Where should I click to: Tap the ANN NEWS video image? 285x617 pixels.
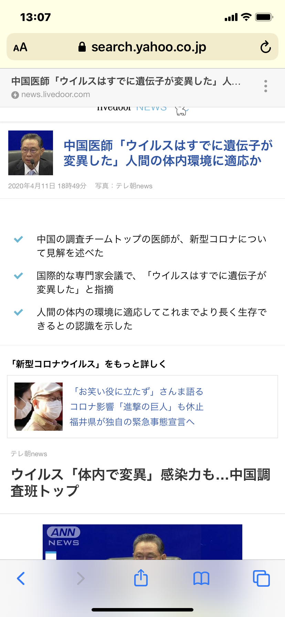pyautogui.click(x=142, y=542)
